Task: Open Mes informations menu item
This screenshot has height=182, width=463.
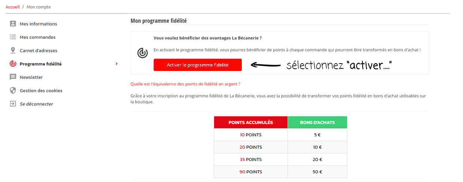Action: point(38,24)
